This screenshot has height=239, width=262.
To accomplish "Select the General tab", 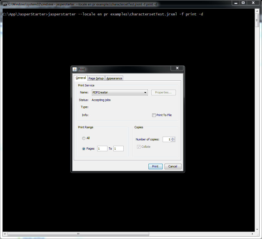I will (x=81, y=78).
